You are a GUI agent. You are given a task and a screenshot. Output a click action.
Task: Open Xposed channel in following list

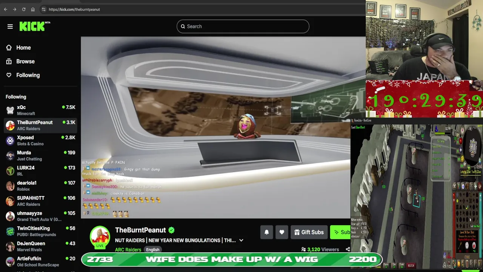coord(40,141)
